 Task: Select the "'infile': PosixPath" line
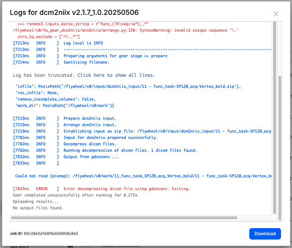tap(128, 86)
